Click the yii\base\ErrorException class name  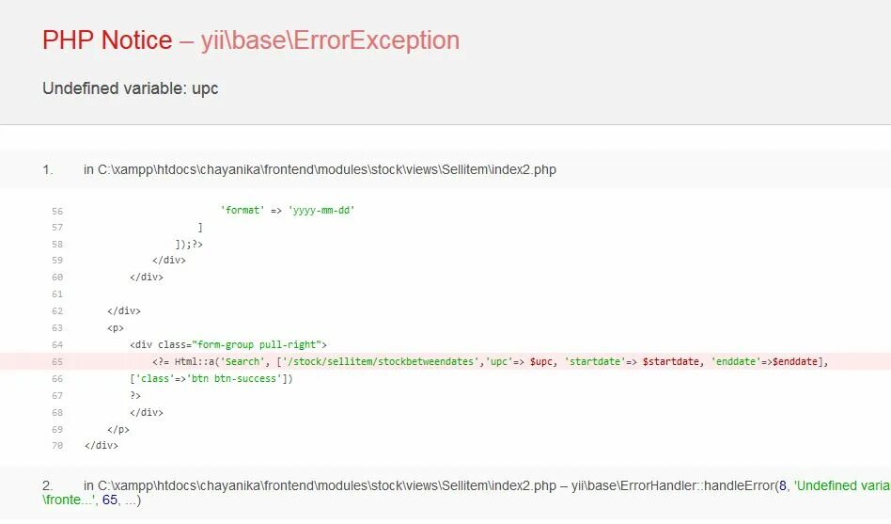point(330,40)
